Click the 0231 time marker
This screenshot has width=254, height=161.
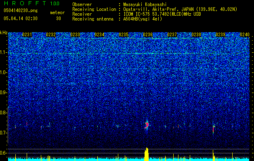tap(27, 35)
